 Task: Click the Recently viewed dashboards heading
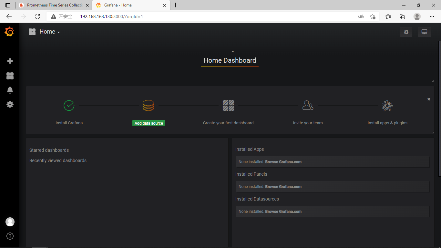point(58,160)
